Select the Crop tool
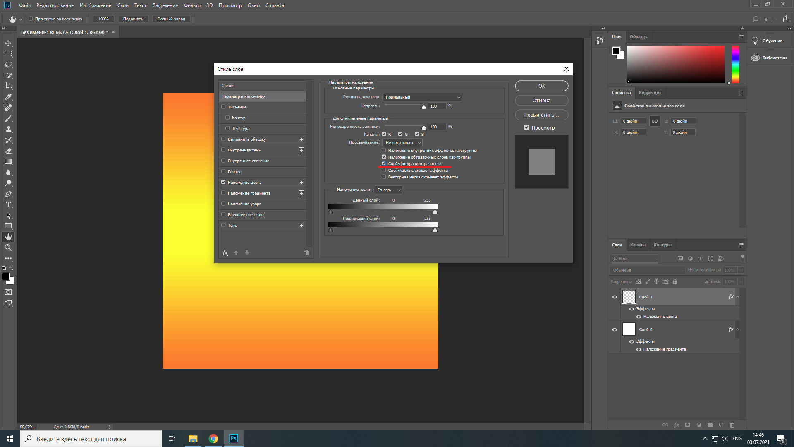 [x=8, y=86]
